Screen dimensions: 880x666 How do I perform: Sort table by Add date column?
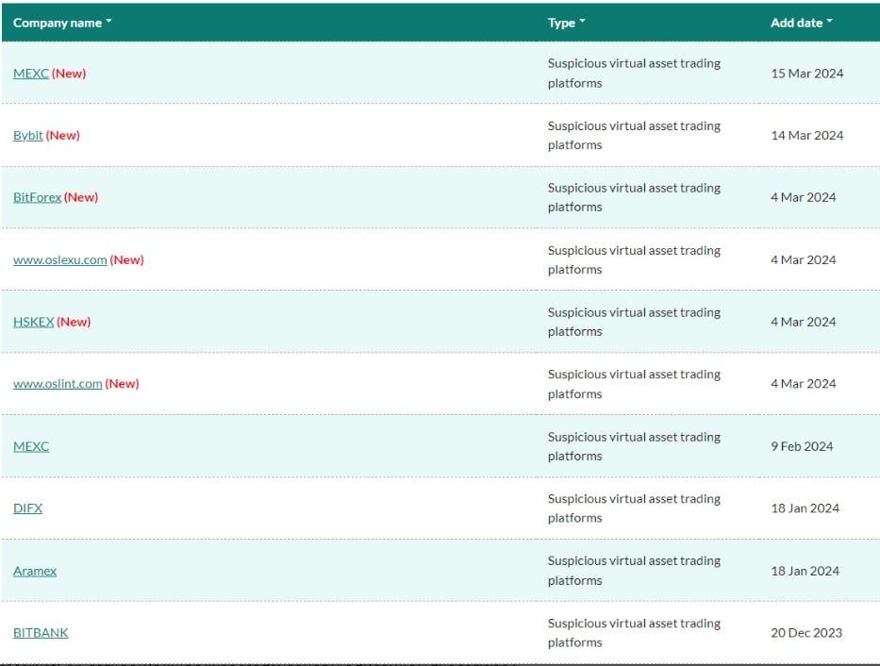pos(801,23)
